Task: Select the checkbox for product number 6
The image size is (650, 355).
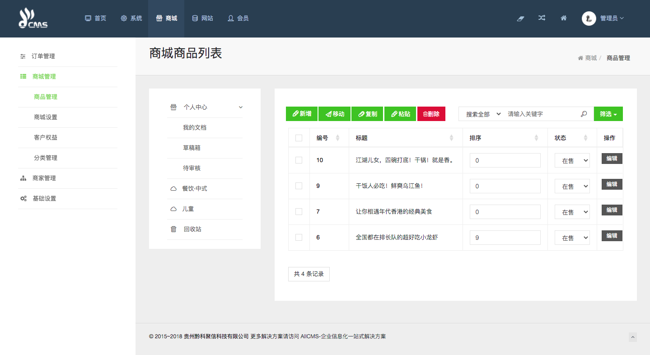Action: pyautogui.click(x=299, y=238)
